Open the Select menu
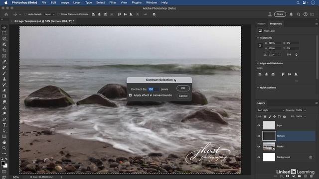319x179 pixels. (101, 2)
